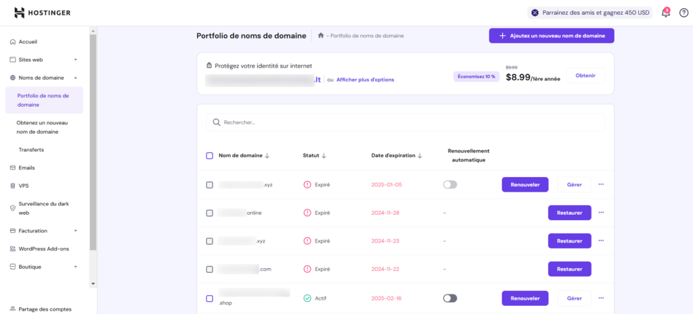The image size is (693, 314).
Task: Open more options for the 2025-01-05 domain
Action: pos(601,184)
